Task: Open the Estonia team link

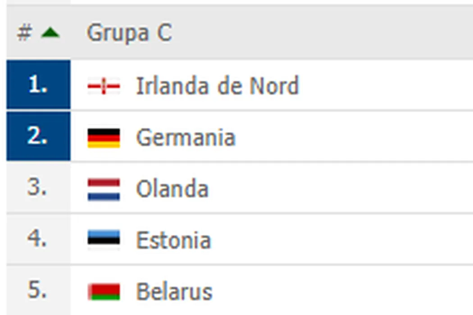Action: (x=173, y=240)
